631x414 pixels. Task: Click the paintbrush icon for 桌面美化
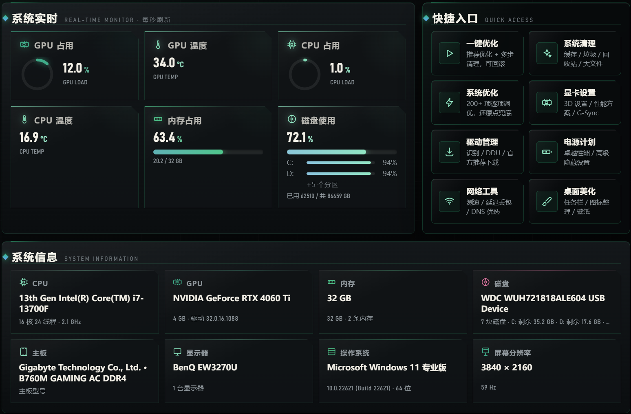point(547,201)
